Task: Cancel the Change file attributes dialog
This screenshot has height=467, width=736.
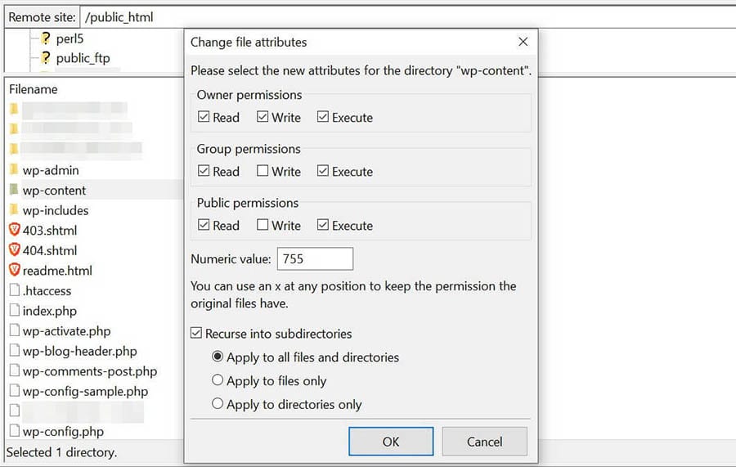Action: 484,442
